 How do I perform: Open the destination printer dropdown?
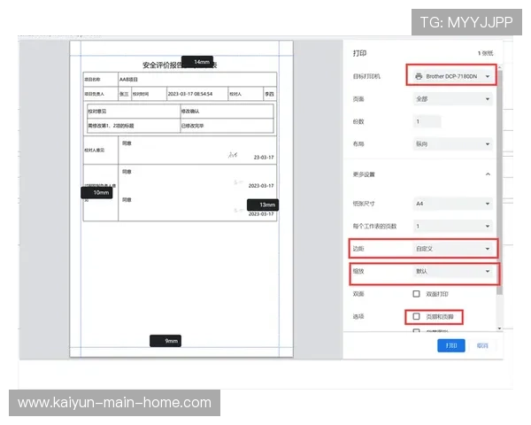click(x=450, y=77)
